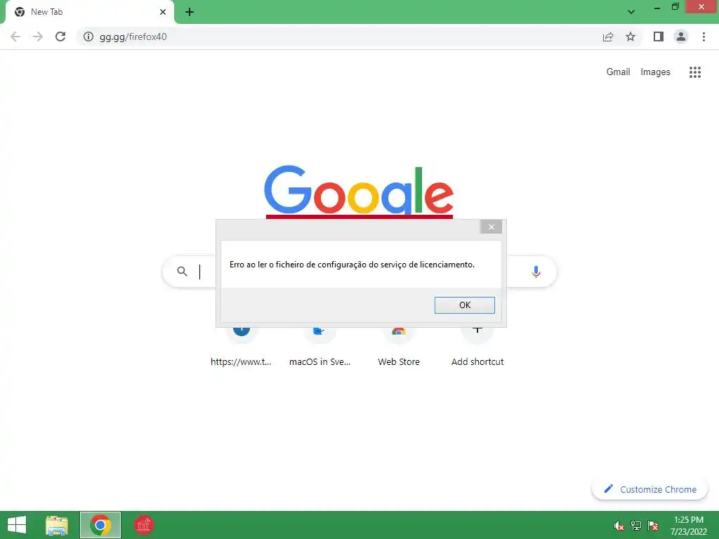Image resolution: width=719 pixels, height=539 pixels.
Task: Open the https://www.t... shortcut
Action: point(242,348)
